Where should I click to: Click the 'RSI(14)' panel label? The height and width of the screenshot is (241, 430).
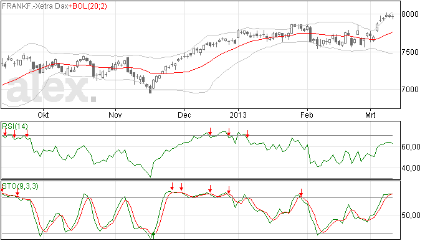click(15, 126)
